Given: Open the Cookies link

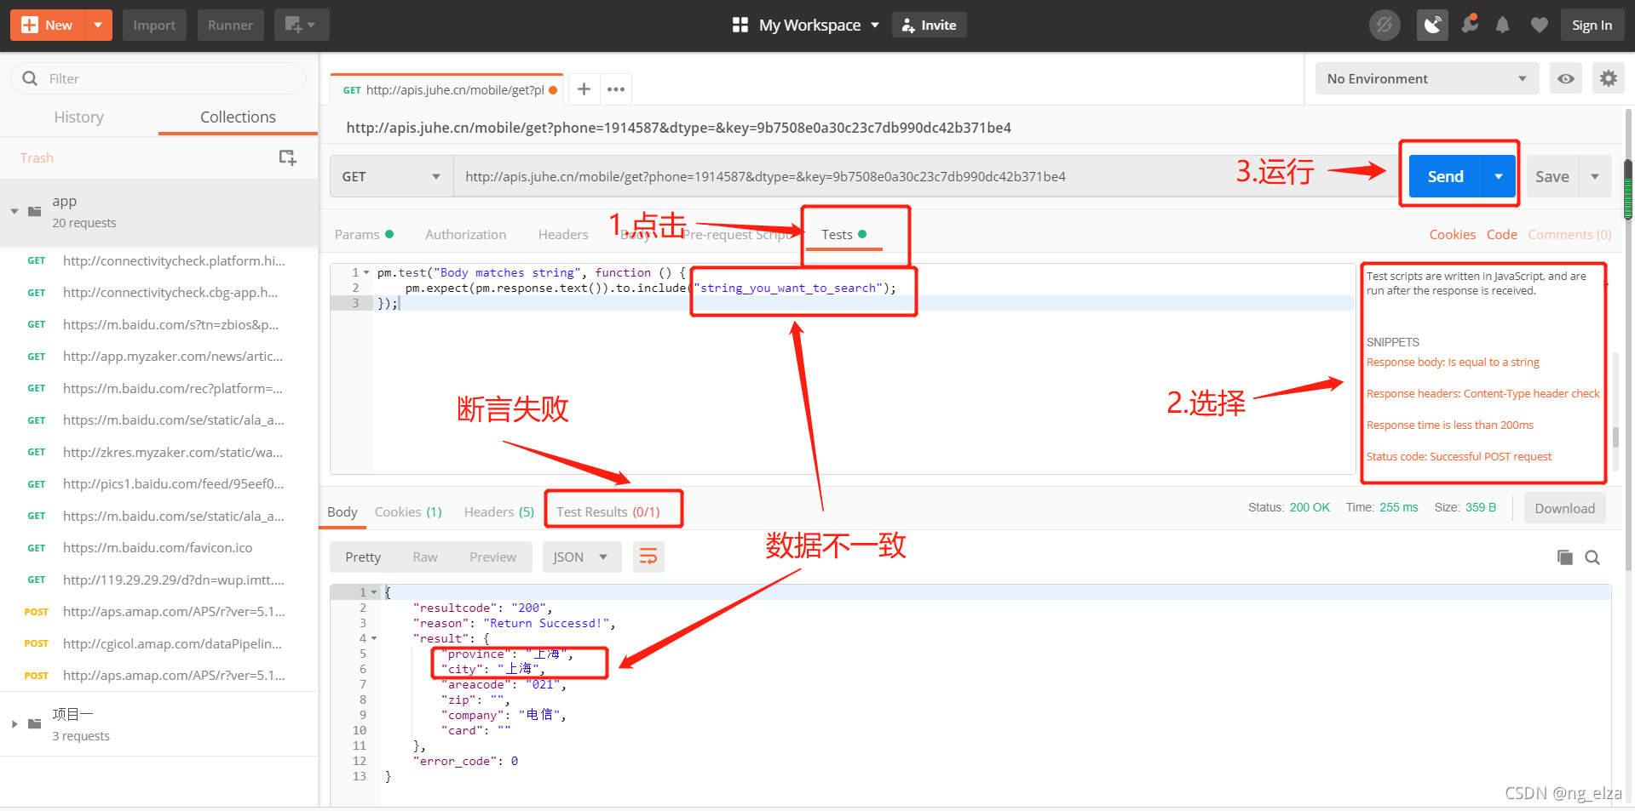Looking at the screenshot, I should [1453, 235].
